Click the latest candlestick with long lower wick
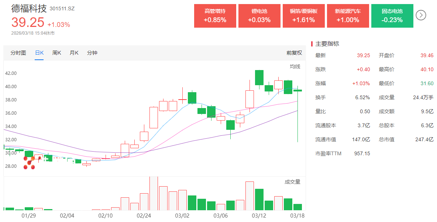 (x=297, y=90)
